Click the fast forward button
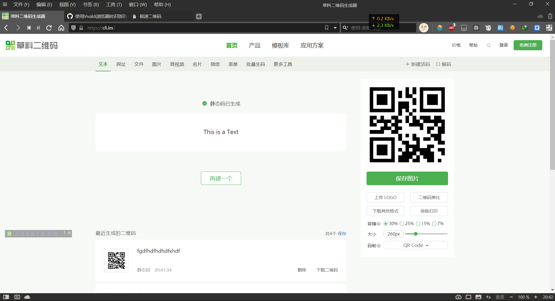555x301 pixels. click(x=38, y=28)
